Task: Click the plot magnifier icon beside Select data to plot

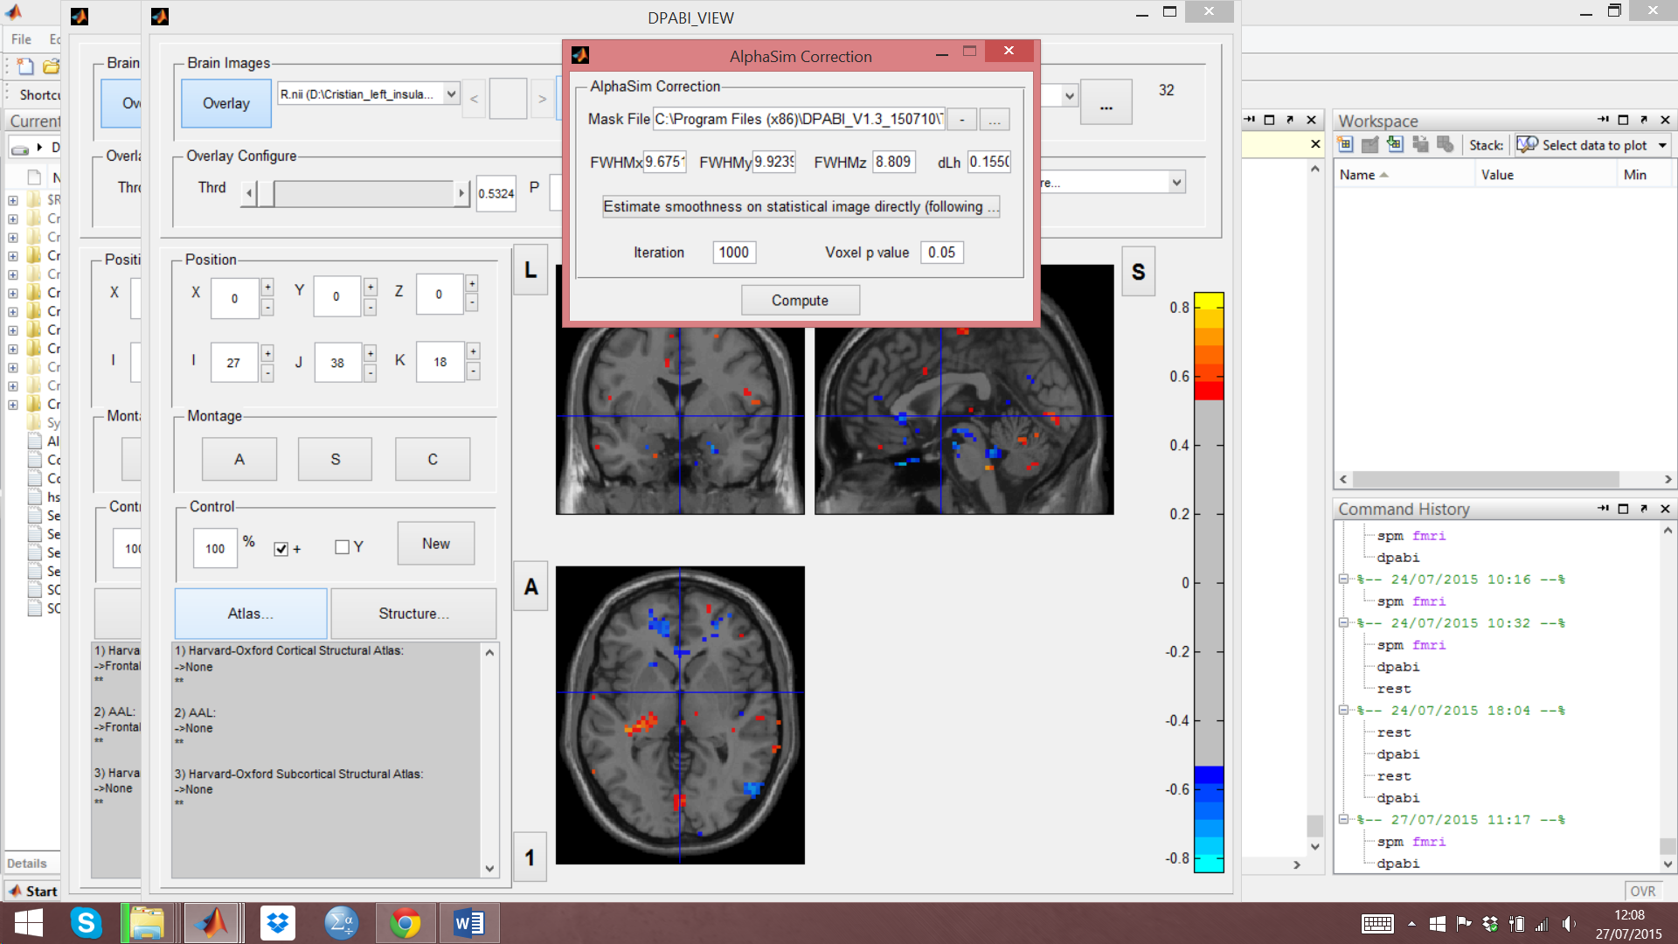Action: click(x=1527, y=145)
